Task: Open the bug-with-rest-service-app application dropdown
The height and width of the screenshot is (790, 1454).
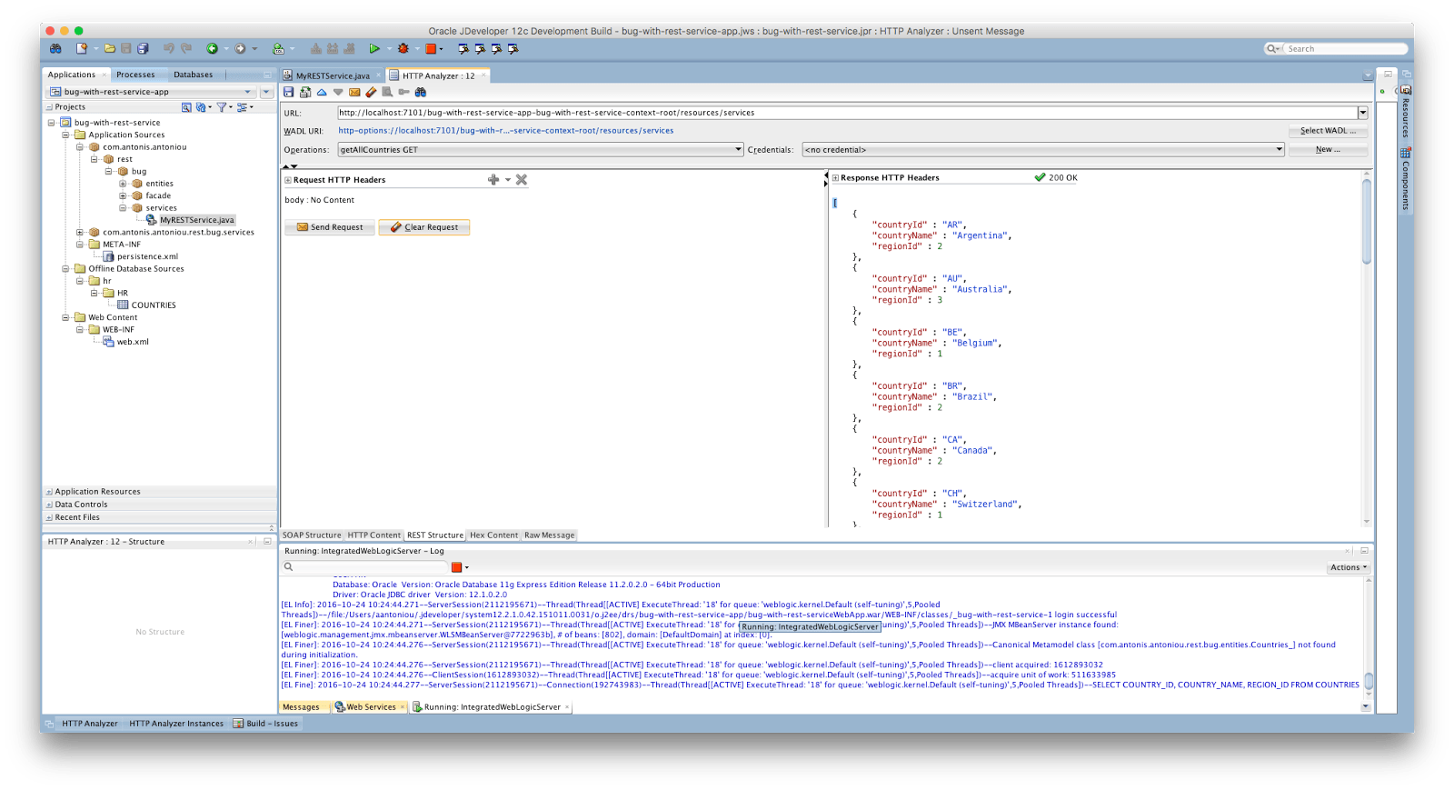Action: pos(152,92)
